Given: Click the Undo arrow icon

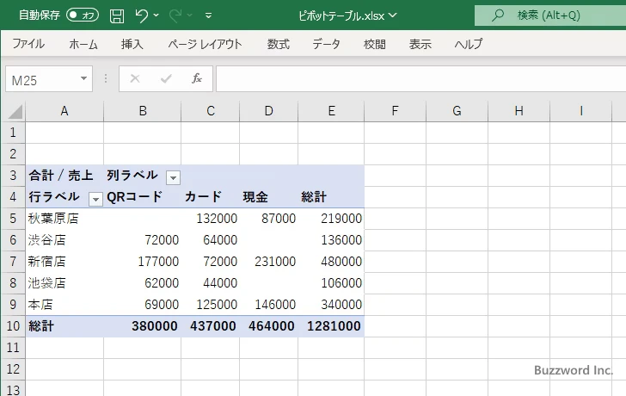Looking at the screenshot, I should tap(141, 15).
